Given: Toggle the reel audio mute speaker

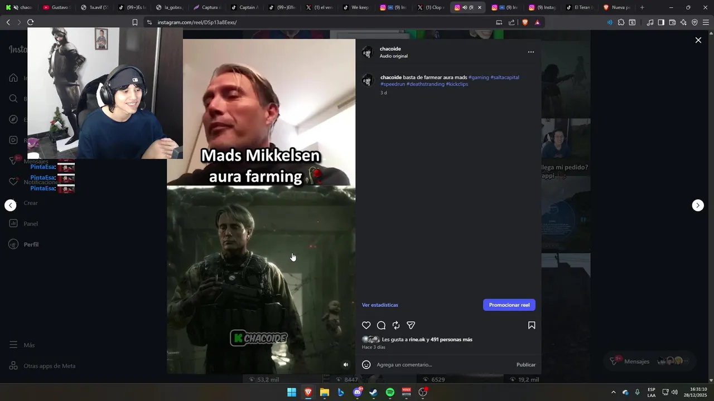Looking at the screenshot, I should 346,365.
